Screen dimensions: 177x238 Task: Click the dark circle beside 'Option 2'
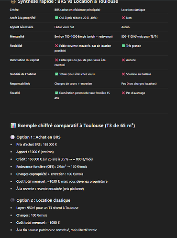[12, 200]
